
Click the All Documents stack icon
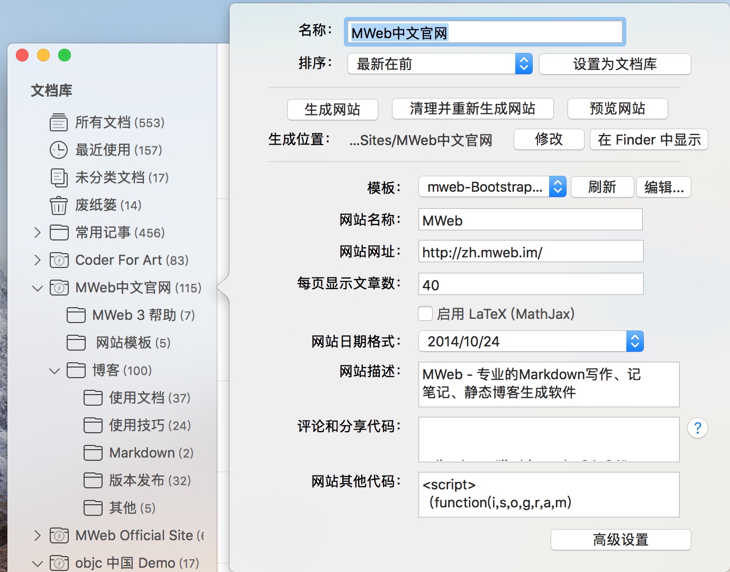(59, 123)
